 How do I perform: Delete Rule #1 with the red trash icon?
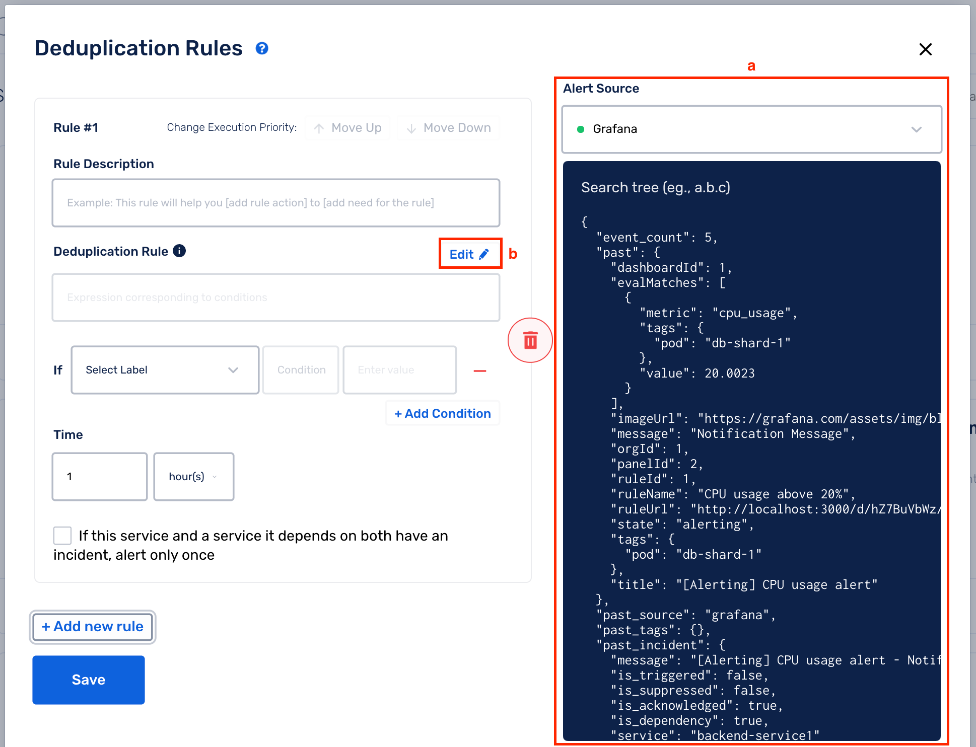click(x=530, y=340)
